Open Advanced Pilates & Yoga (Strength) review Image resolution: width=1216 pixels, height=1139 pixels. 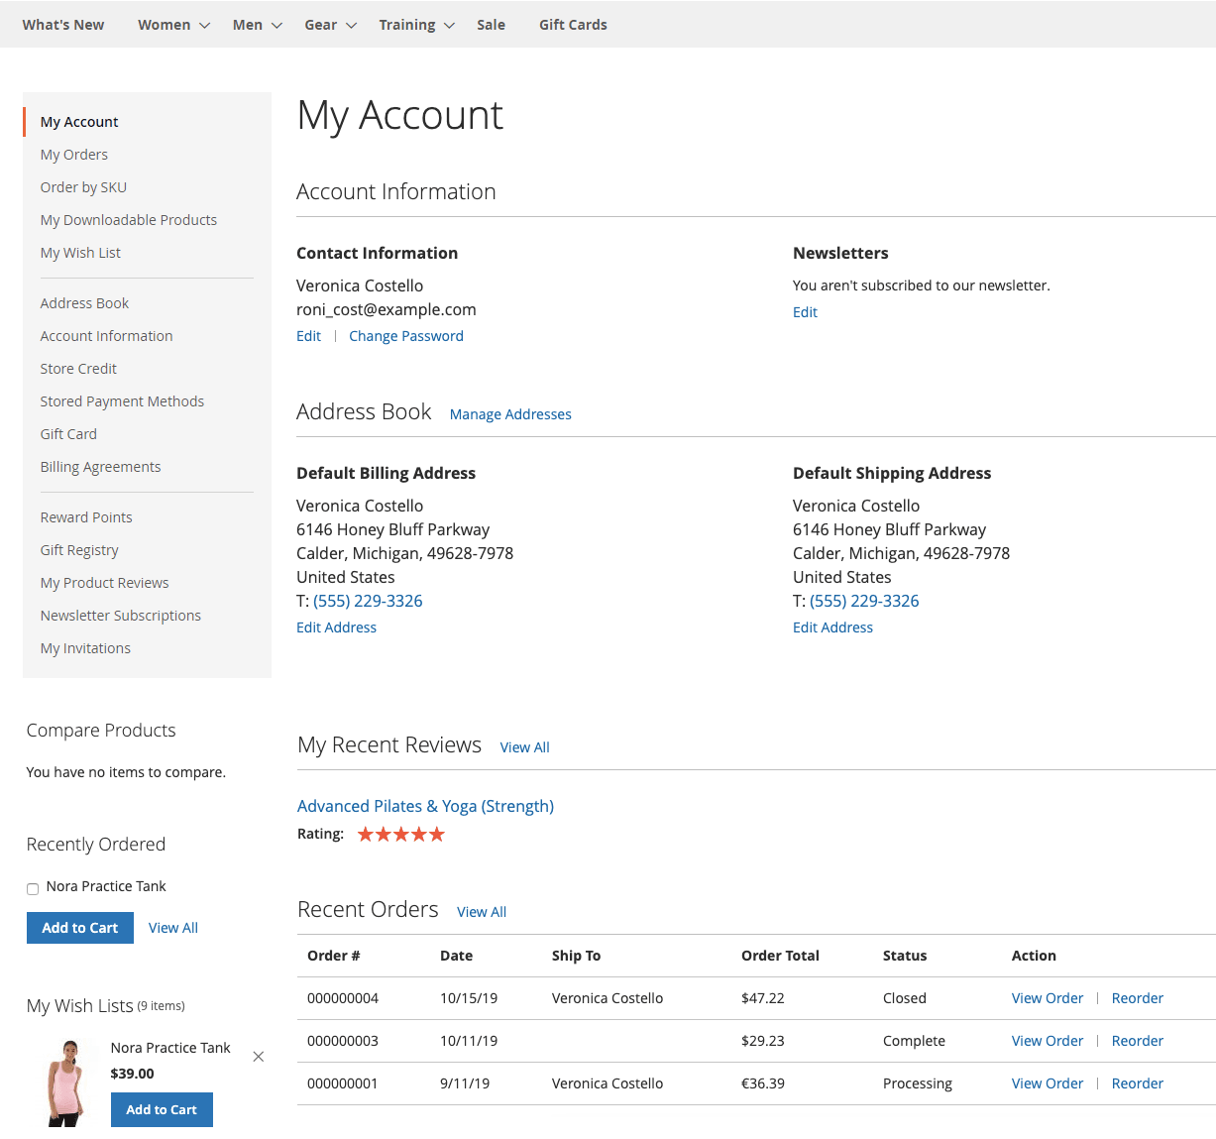tap(425, 806)
